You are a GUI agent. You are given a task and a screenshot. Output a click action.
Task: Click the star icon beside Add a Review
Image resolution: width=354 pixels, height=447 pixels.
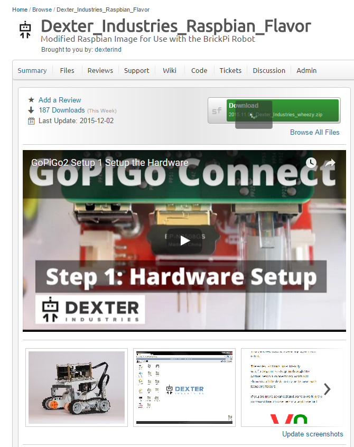coord(31,100)
